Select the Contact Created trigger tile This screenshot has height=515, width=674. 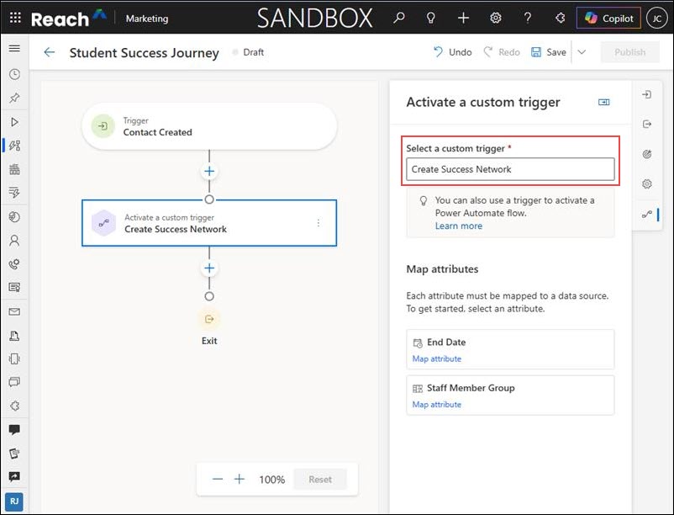[x=209, y=127]
